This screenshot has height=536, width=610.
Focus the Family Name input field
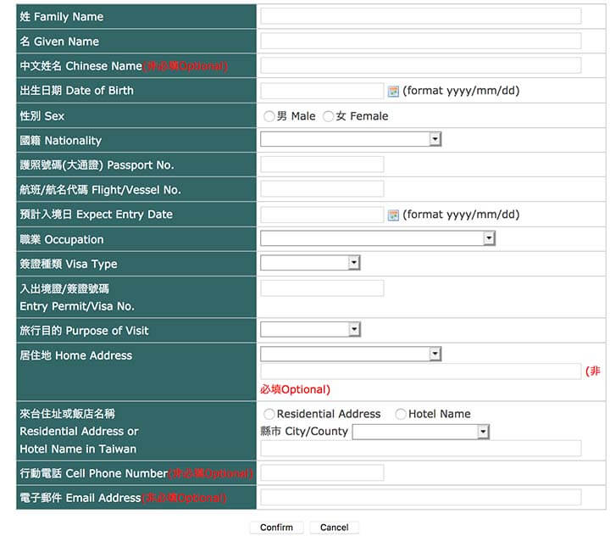tap(421, 16)
